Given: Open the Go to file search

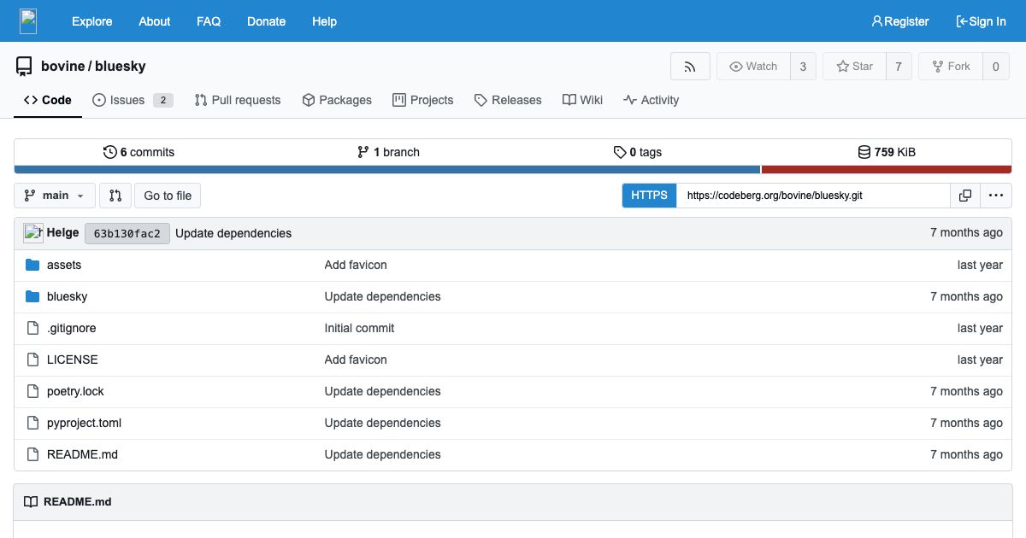Looking at the screenshot, I should 167,195.
